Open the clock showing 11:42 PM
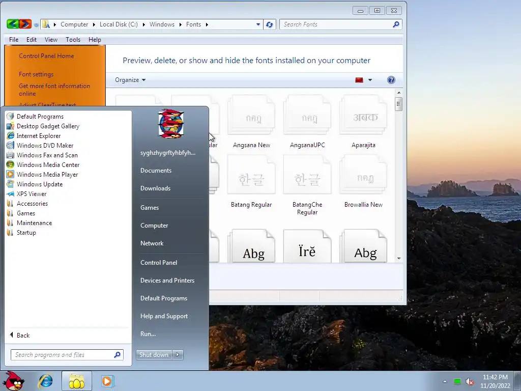Screen dimensions: 521x391 pos(495,381)
